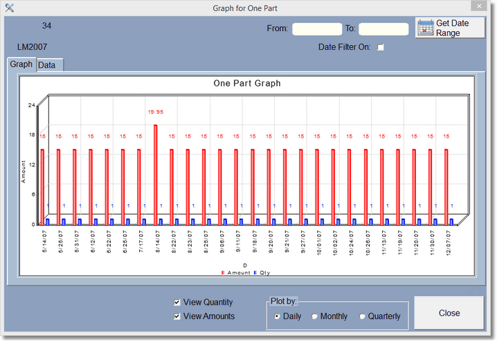This screenshot has width=497, height=342.
Task: Click the To date field
Action: click(383, 29)
